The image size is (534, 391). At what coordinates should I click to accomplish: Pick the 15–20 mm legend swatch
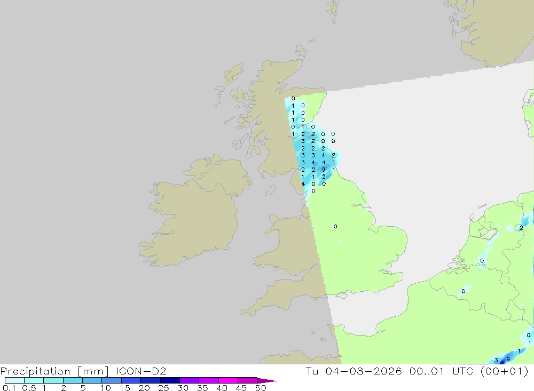[x=131, y=380]
